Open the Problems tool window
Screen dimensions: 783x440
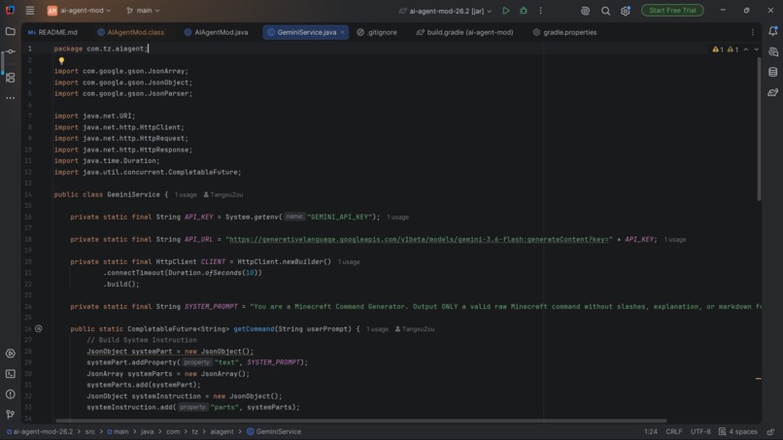10,394
